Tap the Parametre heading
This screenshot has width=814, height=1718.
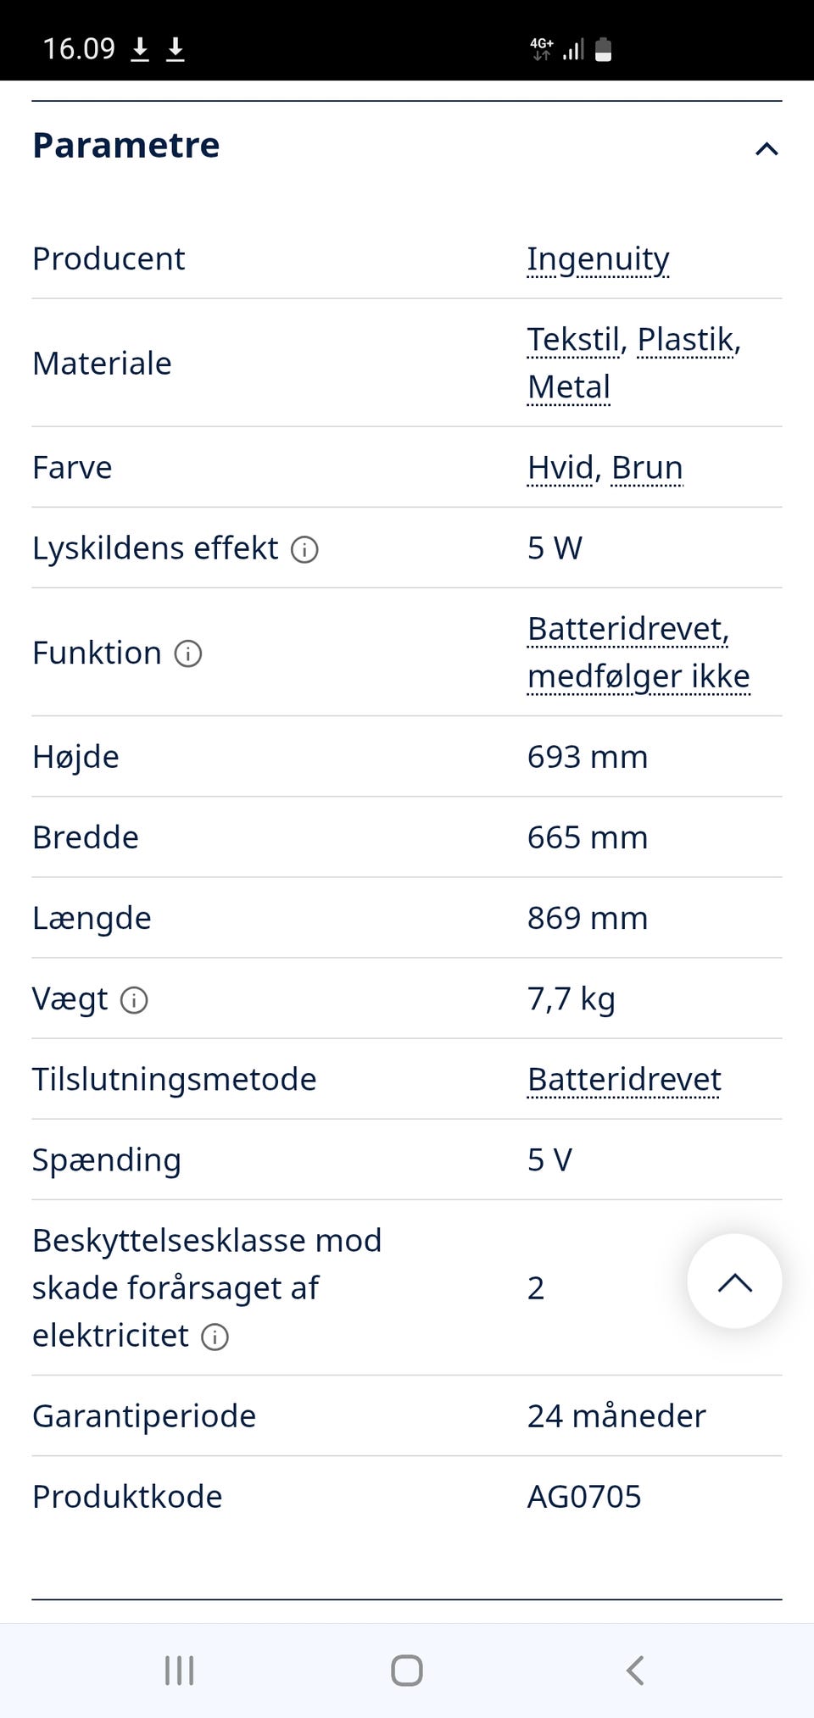click(x=126, y=146)
